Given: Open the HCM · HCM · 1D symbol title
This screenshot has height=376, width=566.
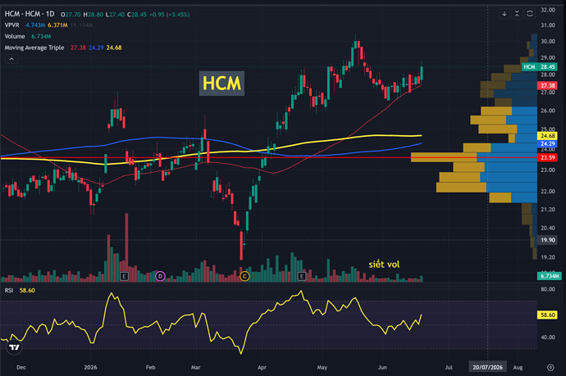Looking at the screenshot, I should 30,14.
